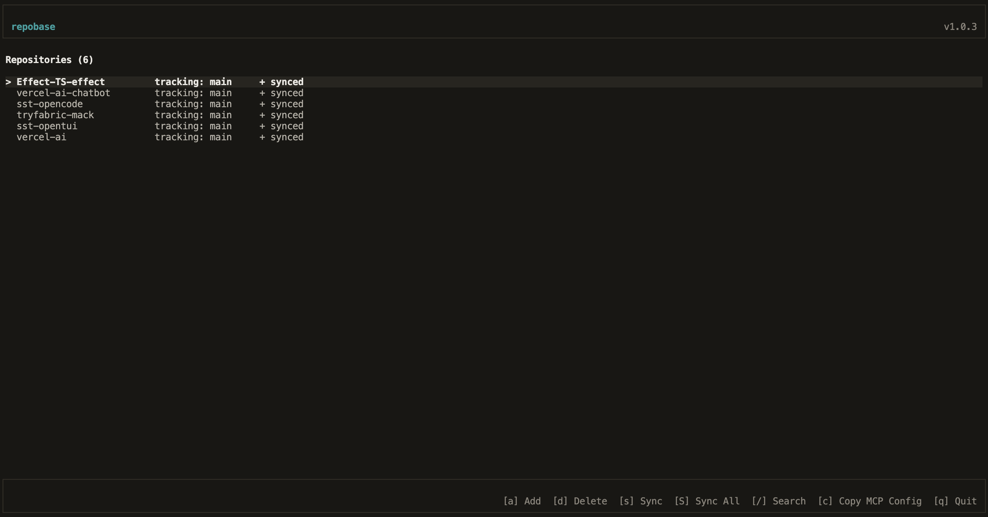Screen dimensions: 988x517
Task: Click synced status for Effect-TS-effect
Action: point(281,82)
